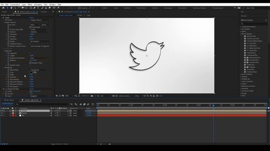This screenshot has height=151, width=270.
Task: Click the Logo breadcrumb in viewer
Action: click(x=89, y=15)
